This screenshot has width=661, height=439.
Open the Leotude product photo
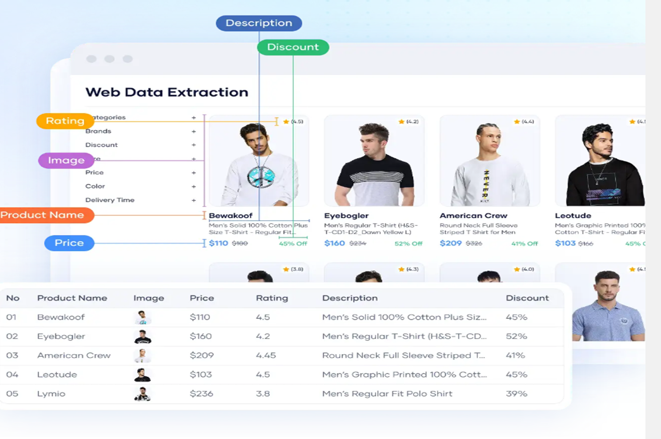[601, 161]
